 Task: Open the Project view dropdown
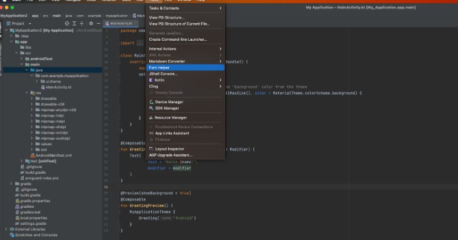(x=19, y=23)
